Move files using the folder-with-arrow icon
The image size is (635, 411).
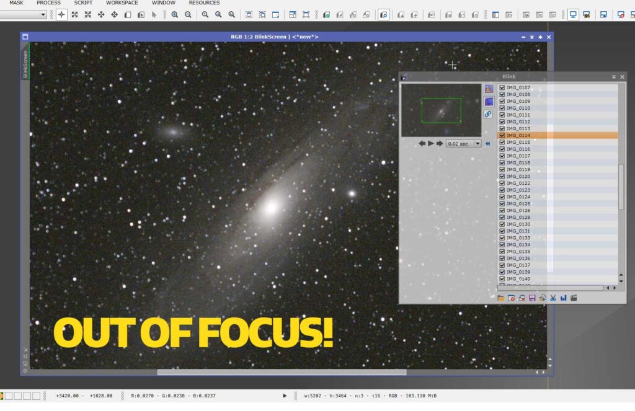[x=542, y=298]
